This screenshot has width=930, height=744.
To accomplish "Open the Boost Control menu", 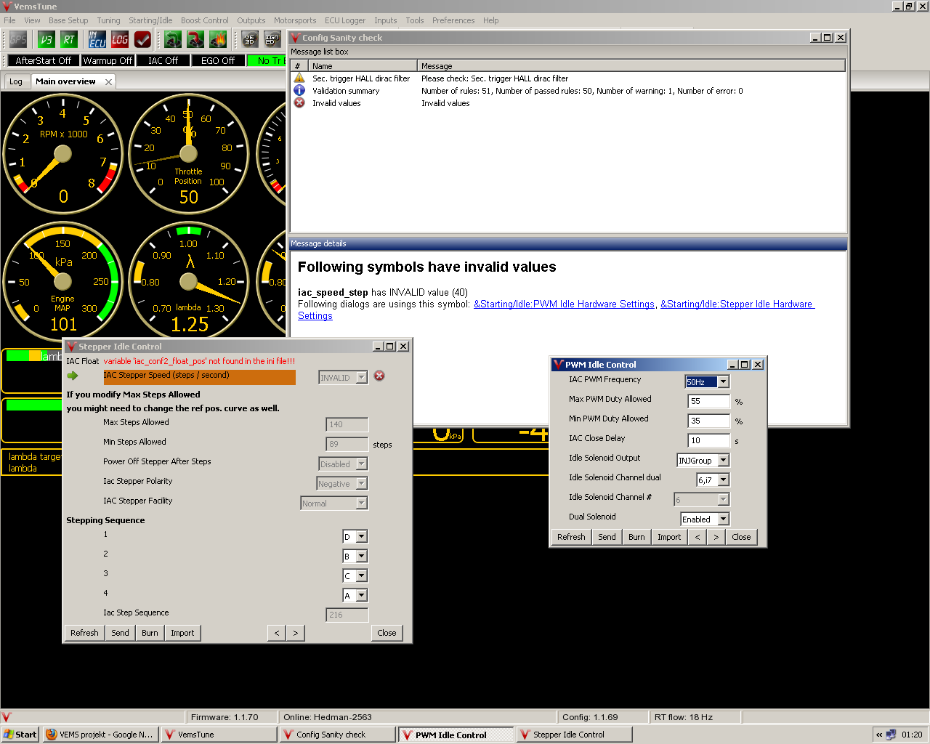I will pyautogui.click(x=204, y=20).
